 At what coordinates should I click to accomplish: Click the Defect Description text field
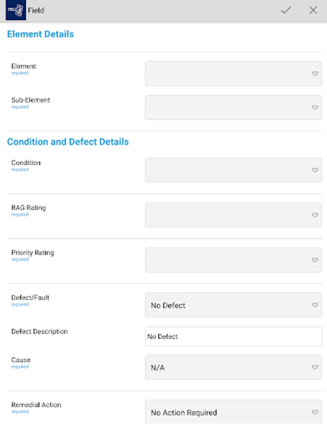coord(233,337)
